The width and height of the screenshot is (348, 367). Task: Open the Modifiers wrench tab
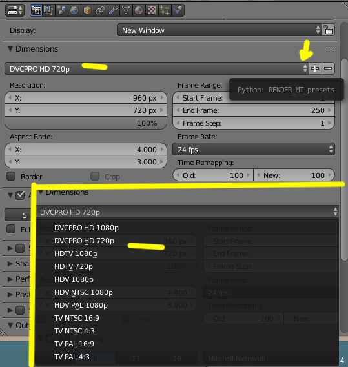coord(113,10)
